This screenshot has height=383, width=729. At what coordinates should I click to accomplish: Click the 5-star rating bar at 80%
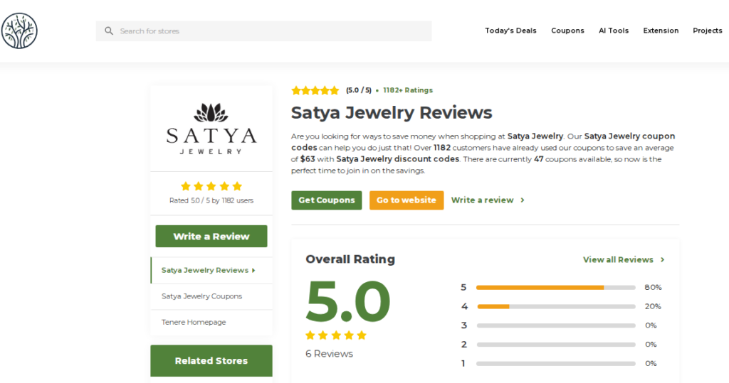pos(555,287)
